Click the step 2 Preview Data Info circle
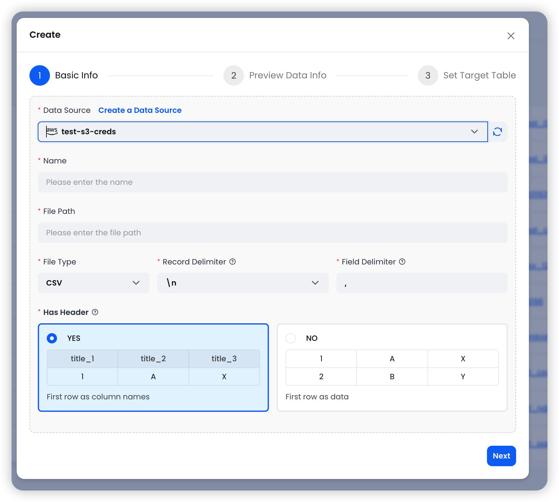559x502 pixels. coord(233,75)
